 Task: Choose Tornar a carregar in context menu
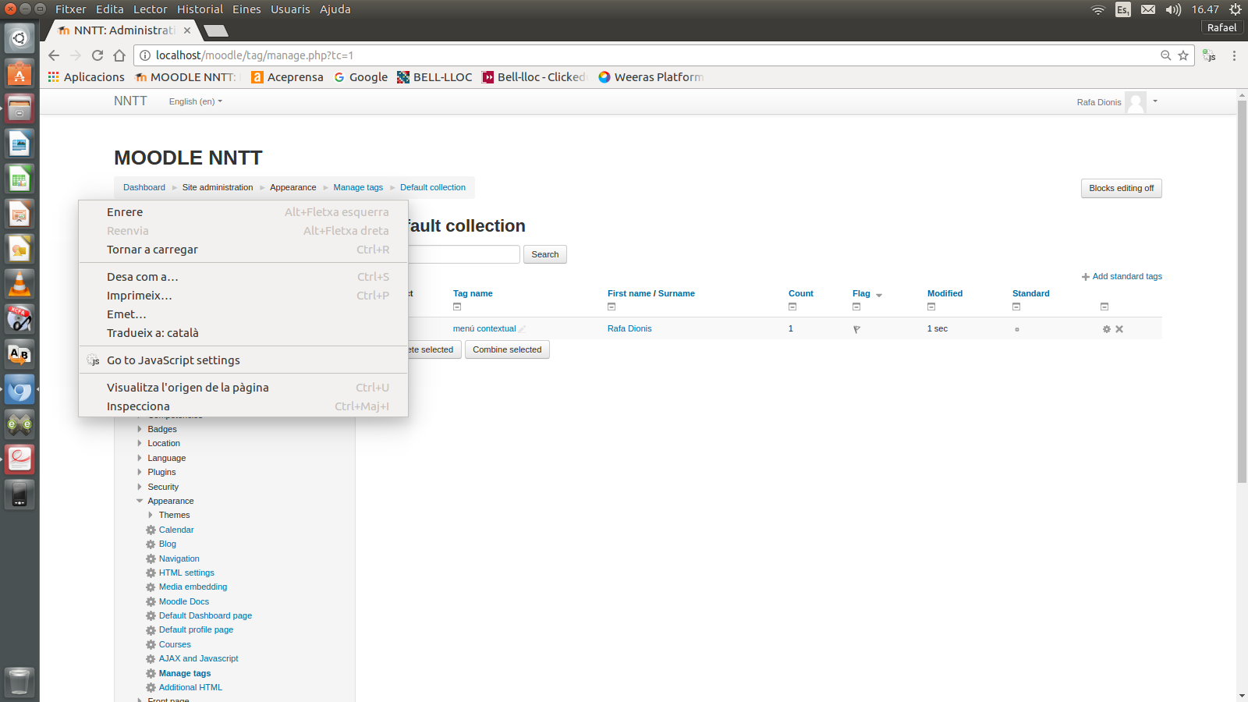243,250
